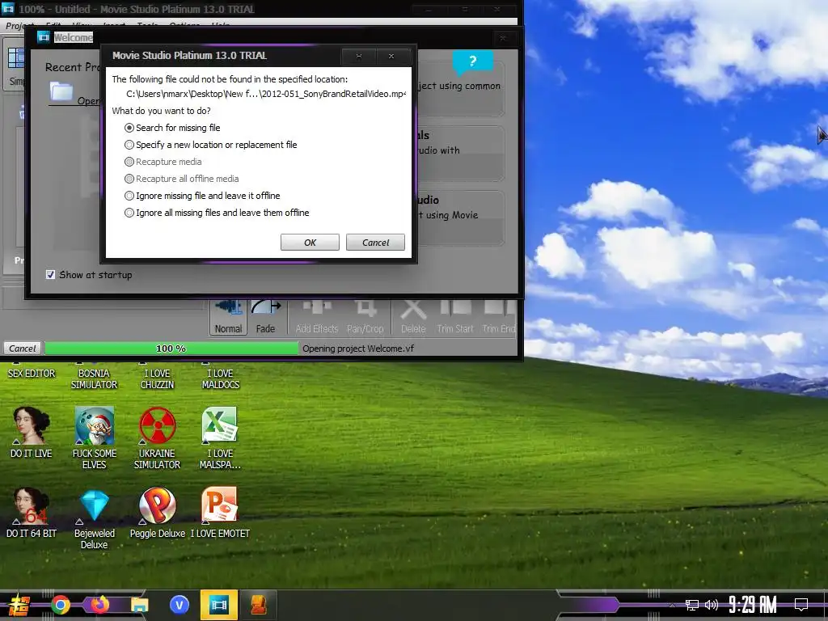Image resolution: width=828 pixels, height=621 pixels.
Task: Launch Peggle Deluxe from the desktop
Action: pyautogui.click(x=158, y=512)
